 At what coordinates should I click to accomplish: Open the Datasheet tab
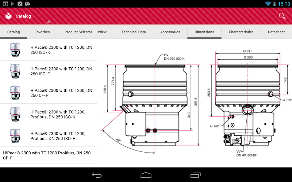pos(276,32)
